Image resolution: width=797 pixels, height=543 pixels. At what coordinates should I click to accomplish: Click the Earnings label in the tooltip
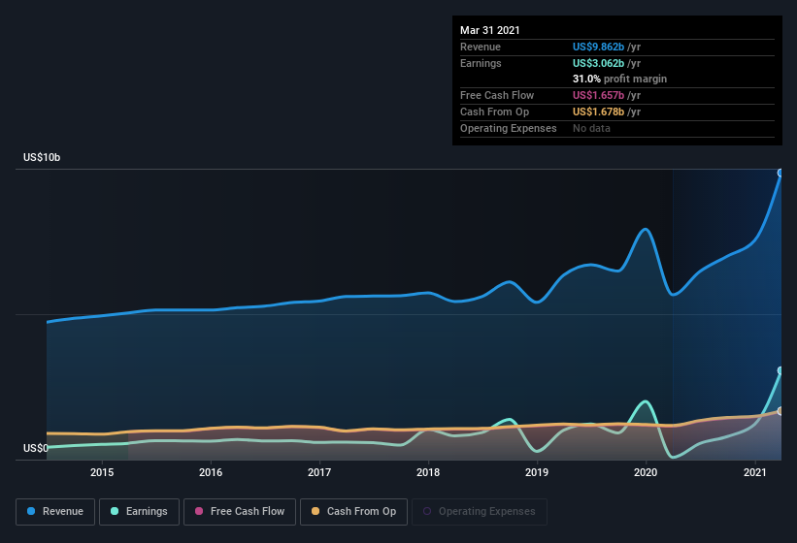[x=481, y=63]
